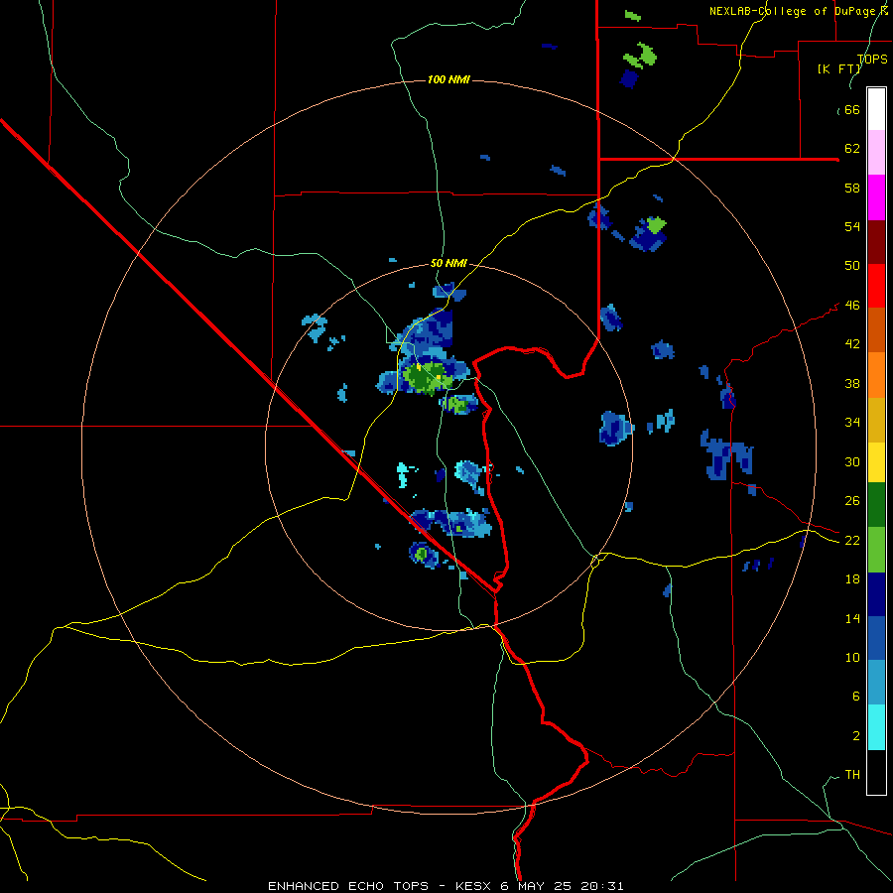Viewport: 893px width, 893px height.
Task: Click the black TH threshold swatch
Action: pyautogui.click(x=876, y=772)
